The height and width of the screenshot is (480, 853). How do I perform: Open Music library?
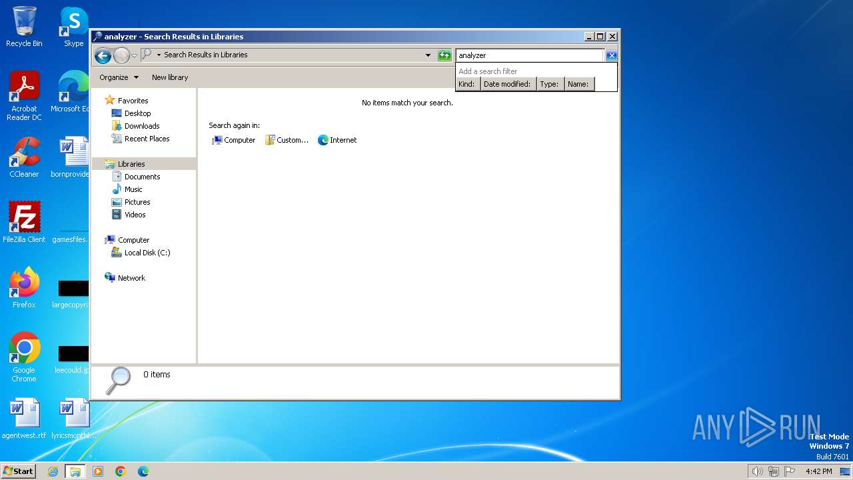133,189
